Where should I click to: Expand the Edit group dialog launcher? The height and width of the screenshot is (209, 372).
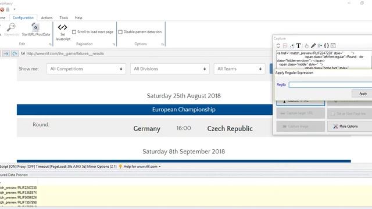click(x=50, y=44)
